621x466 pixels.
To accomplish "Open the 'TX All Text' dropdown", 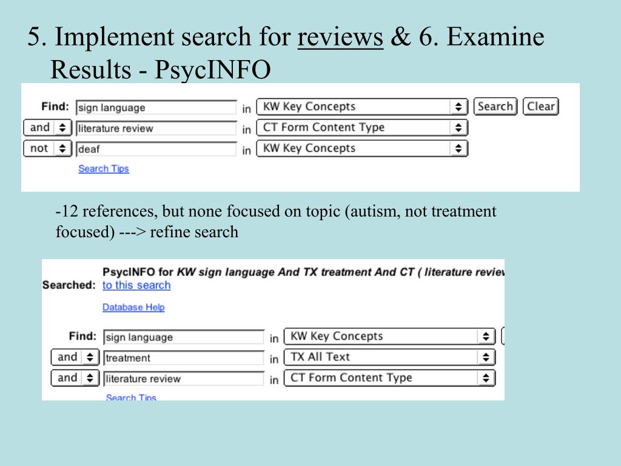I will tap(389, 357).
